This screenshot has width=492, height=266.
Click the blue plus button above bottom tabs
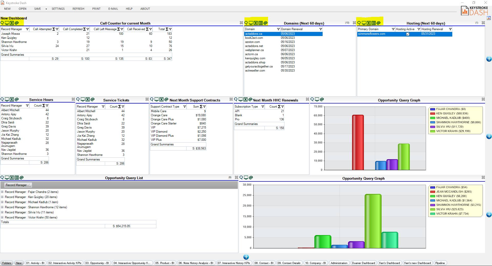coord(246,257)
